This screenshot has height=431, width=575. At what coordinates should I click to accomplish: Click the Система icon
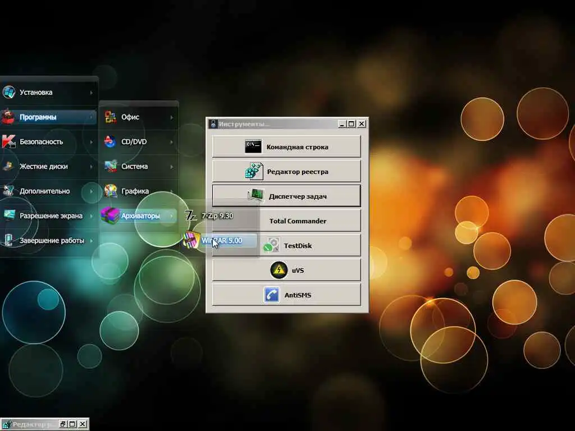[x=111, y=166]
